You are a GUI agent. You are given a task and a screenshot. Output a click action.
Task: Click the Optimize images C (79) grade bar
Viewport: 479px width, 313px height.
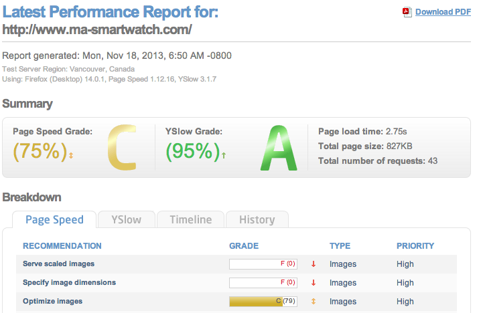point(264,302)
